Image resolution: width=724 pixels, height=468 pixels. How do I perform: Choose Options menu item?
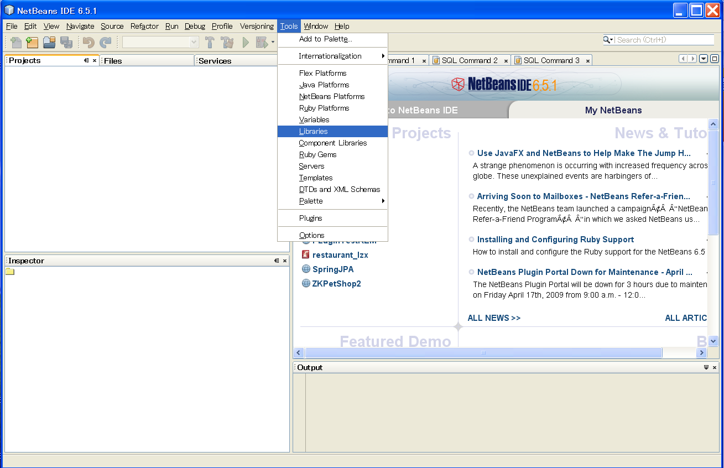[x=332, y=235]
